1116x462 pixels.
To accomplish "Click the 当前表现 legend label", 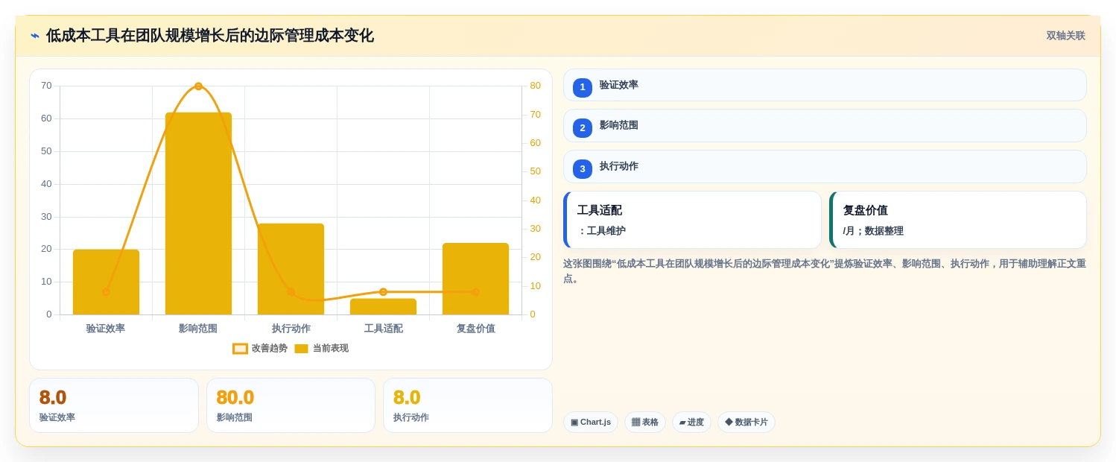I will (331, 348).
